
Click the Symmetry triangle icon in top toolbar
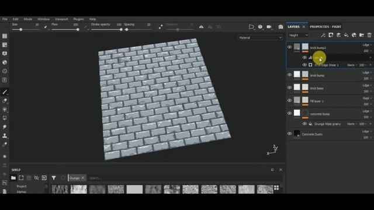[201, 27]
